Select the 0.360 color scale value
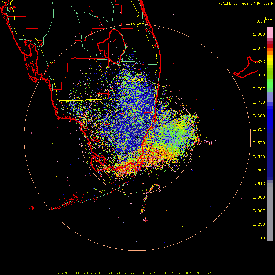 point(259,197)
